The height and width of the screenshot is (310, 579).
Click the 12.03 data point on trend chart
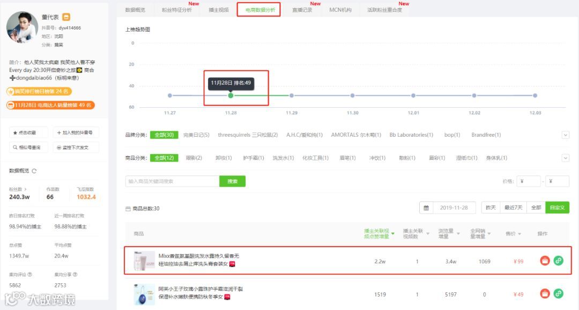[x=535, y=95]
